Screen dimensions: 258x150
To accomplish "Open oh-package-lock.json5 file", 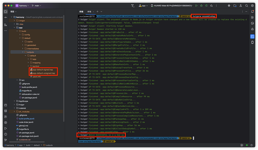I will tap(27, 136).
